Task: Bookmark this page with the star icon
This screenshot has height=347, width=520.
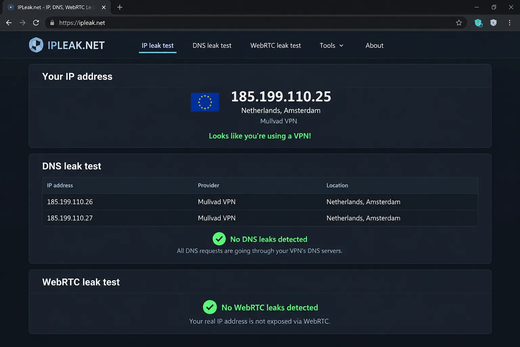Action: [459, 23]
